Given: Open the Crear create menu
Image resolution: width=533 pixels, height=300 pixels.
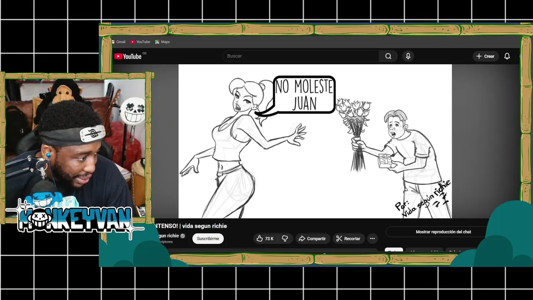Looking at the screenshot, I should pos(486,56).
